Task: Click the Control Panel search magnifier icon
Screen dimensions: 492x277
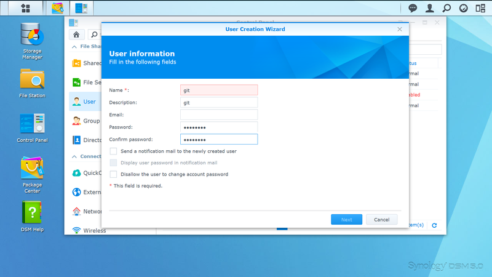Action: 94,34
